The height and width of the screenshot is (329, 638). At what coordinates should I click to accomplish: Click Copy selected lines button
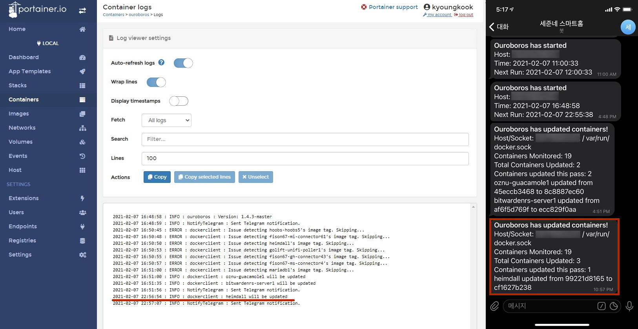tap(204, 177)
